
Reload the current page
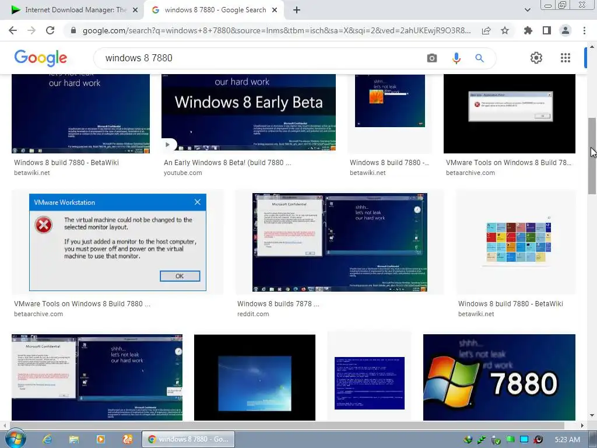click(x=50, y=30)
